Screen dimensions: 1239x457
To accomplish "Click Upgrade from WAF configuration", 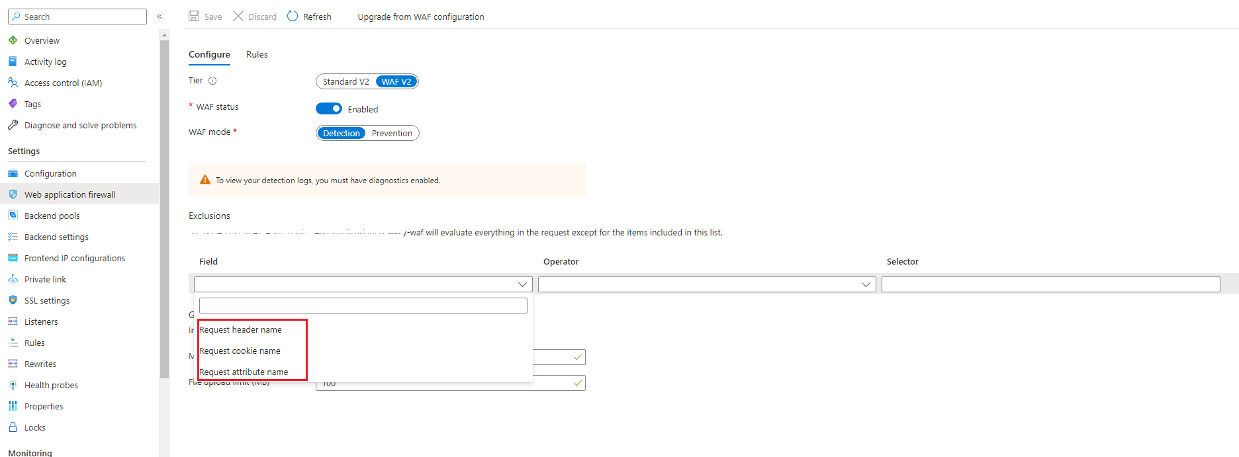I will pyautogui.click(x=421, y=17).
